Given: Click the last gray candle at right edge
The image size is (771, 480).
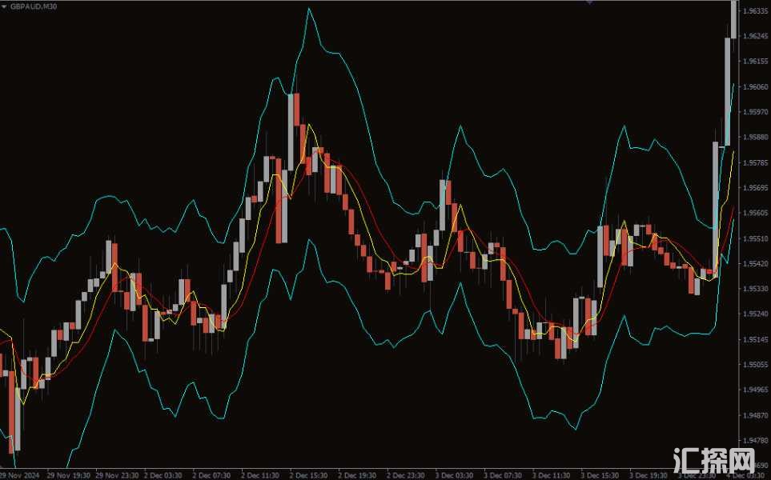Looking at the screenshot, I should coord(736,19).
